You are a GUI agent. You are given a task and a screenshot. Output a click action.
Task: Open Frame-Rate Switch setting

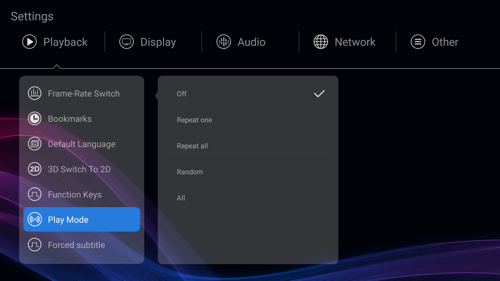[x=82, y=93]
